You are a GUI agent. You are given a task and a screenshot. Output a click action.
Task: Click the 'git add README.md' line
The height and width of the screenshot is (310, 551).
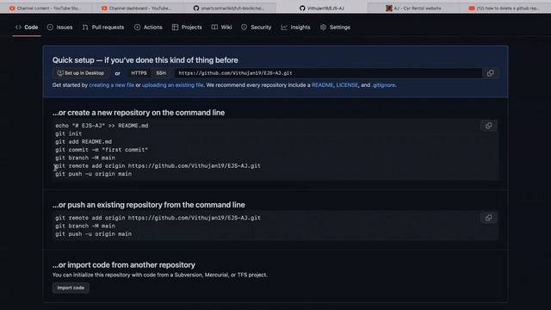84,141
